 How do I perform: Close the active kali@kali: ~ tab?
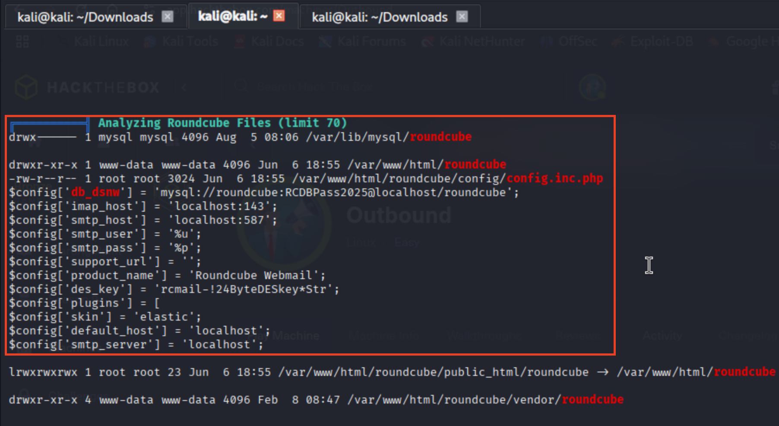point(279,16)
